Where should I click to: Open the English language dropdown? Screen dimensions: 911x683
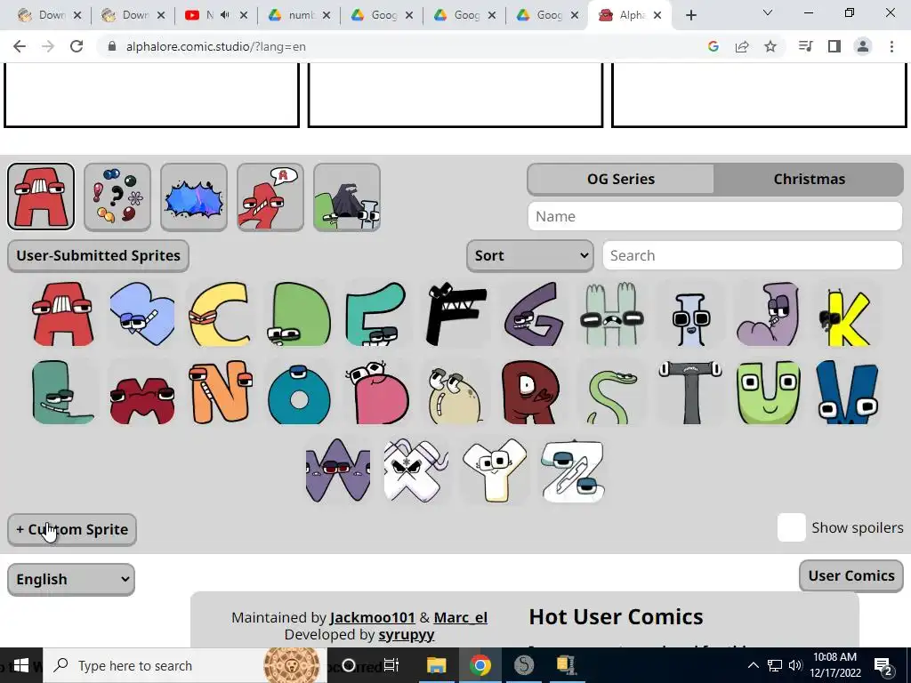[x=71, y=579]
